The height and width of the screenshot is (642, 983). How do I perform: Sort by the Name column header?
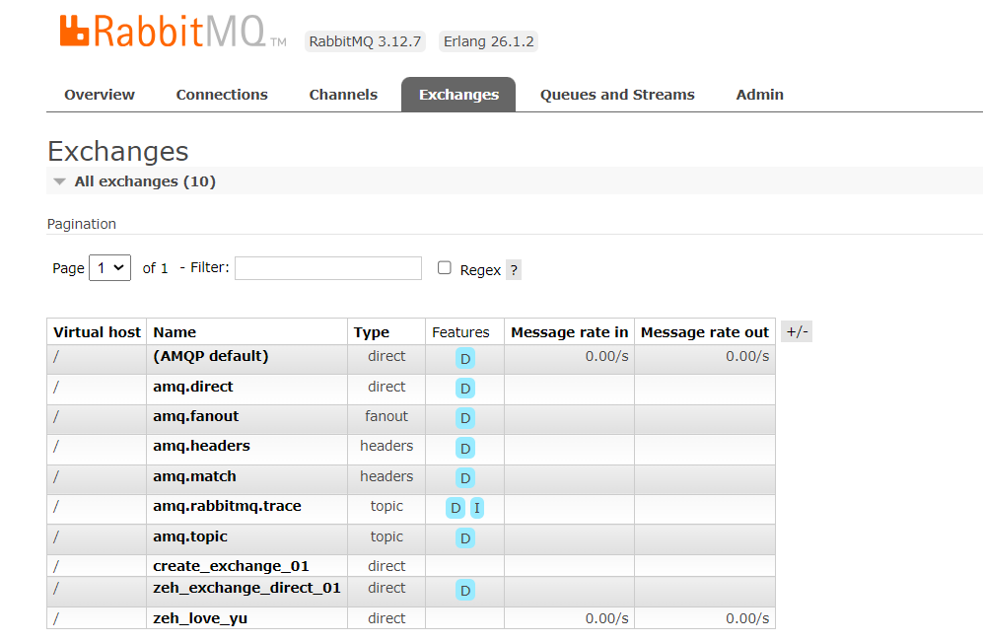coord(175,332)
